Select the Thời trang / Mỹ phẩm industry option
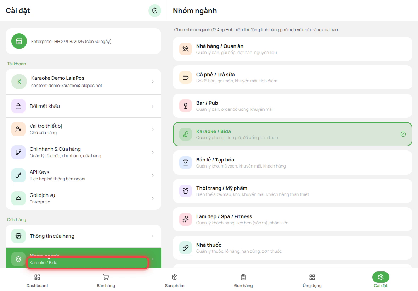The image size is (418, 291). tap(293, 191)
